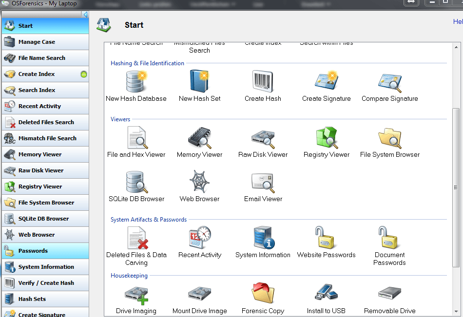This screenshot has height=317, width=463.
Task: Open Registry Viewer from sidebar
Action: point(45,186)
